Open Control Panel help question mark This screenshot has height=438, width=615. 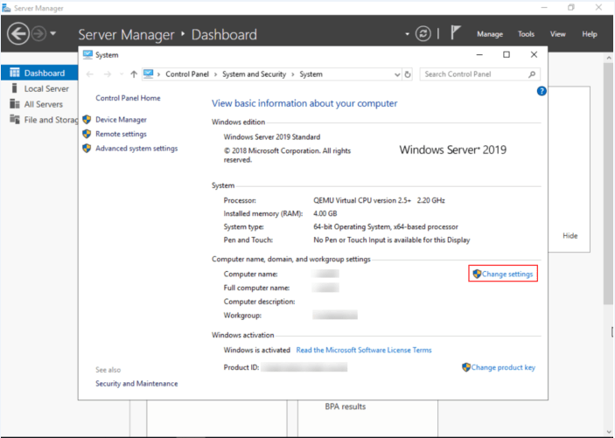tap(542, 91)
